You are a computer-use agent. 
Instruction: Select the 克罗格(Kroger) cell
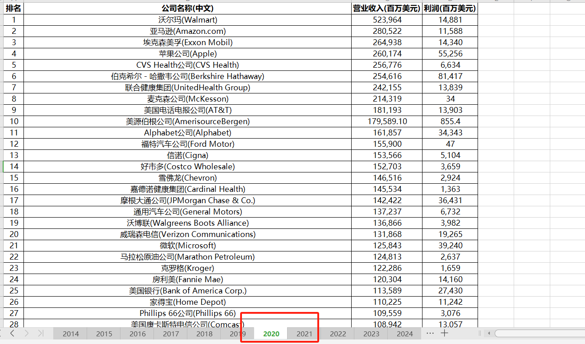[187, 268]
